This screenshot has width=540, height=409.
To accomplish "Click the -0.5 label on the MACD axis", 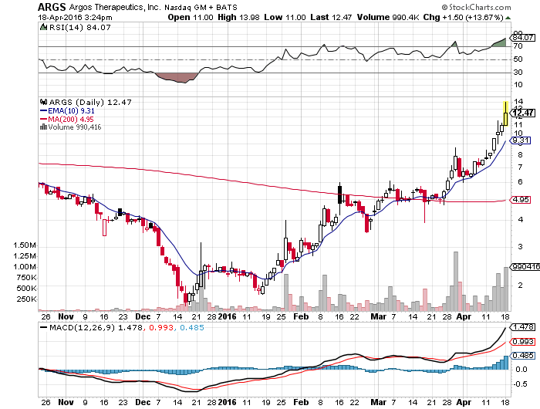I will tap(520, 384).
